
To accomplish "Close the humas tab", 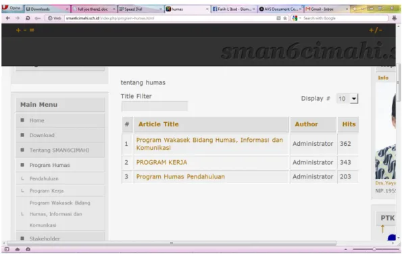I will (207, 9).
